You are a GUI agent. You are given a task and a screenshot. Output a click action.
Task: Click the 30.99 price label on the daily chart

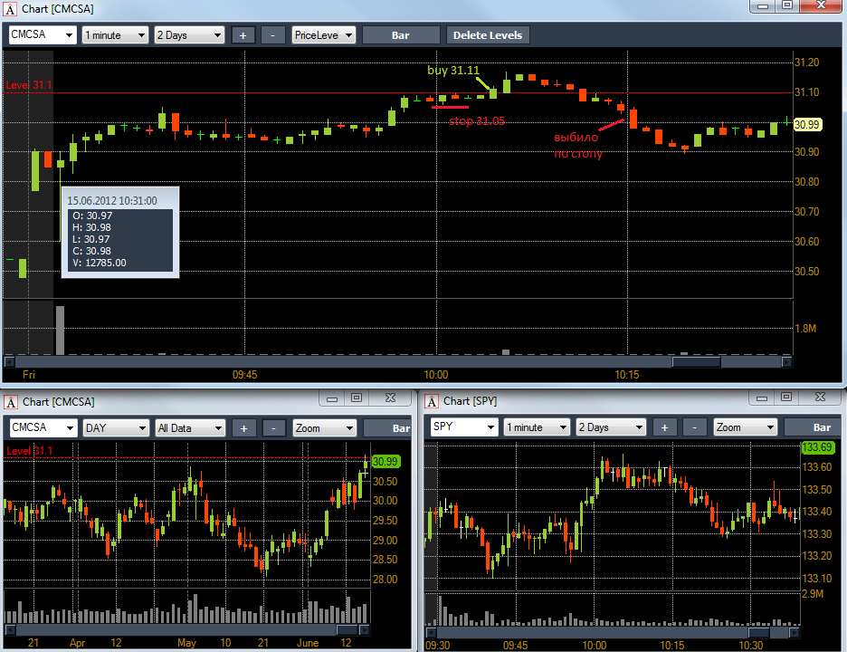pyautogui.click(x=385, y=461)
